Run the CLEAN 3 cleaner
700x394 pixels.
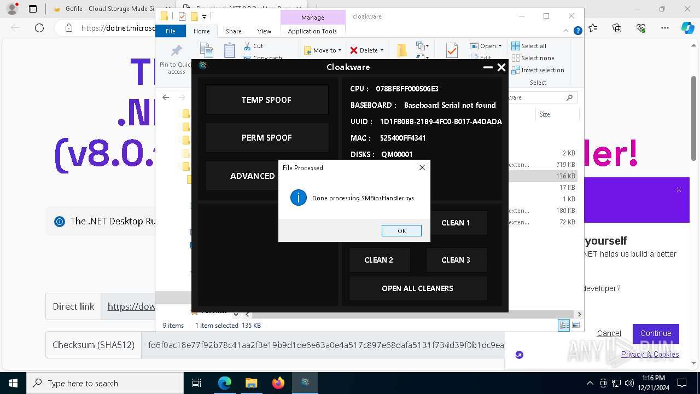pos(456,260)
